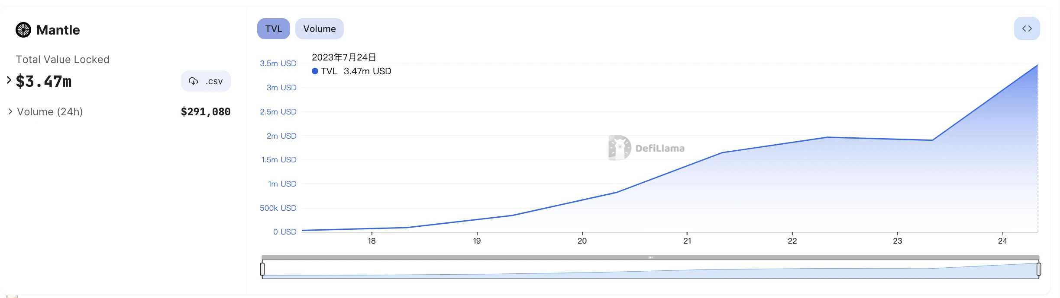1060x298 pixels.
Task: Click the 21 date tick on x-axis
Action: [687, 241]
